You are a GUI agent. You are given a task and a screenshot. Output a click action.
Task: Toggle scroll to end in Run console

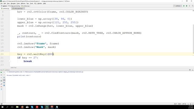(4, 80)
